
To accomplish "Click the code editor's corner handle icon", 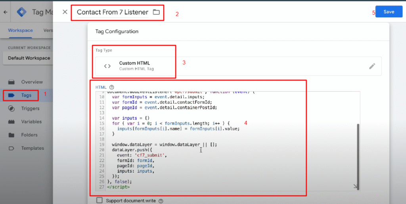I will tap(356, 187).
